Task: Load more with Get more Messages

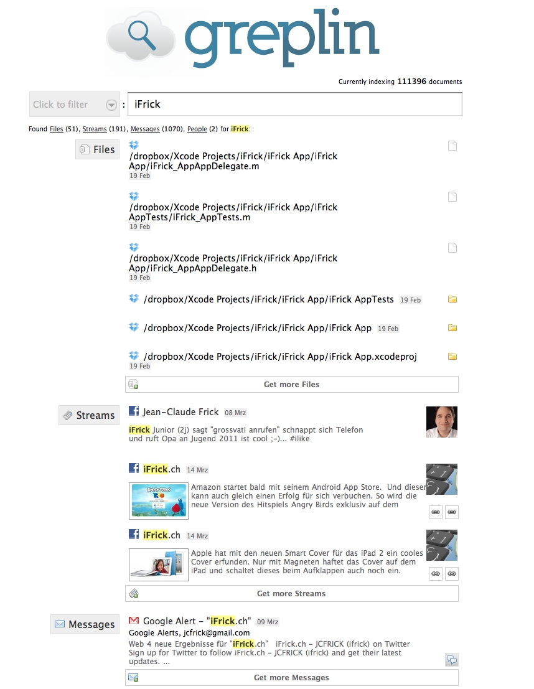Action: 291,678
